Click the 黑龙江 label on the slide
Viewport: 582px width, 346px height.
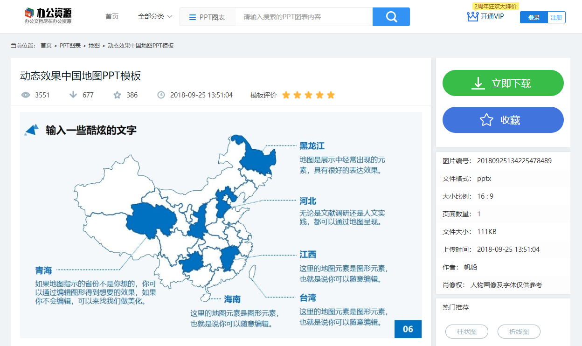[312, 146]
